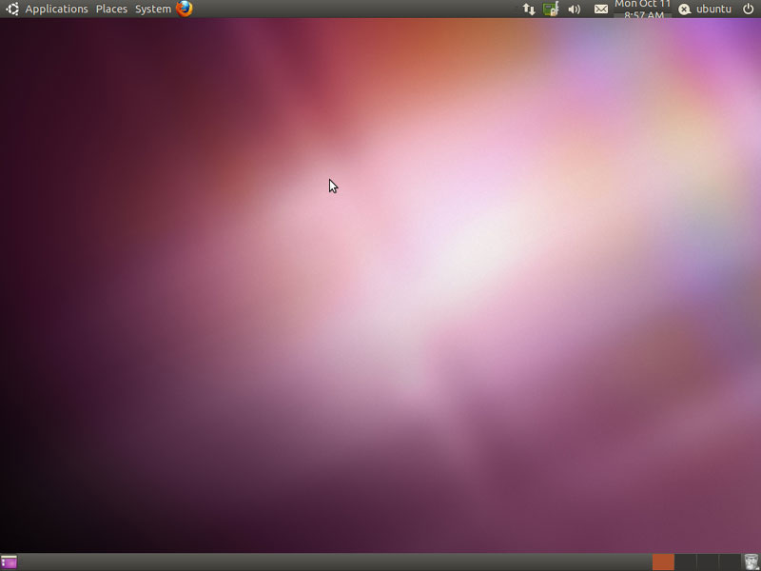Launch Firefox from the top panel

pos(184,9)
